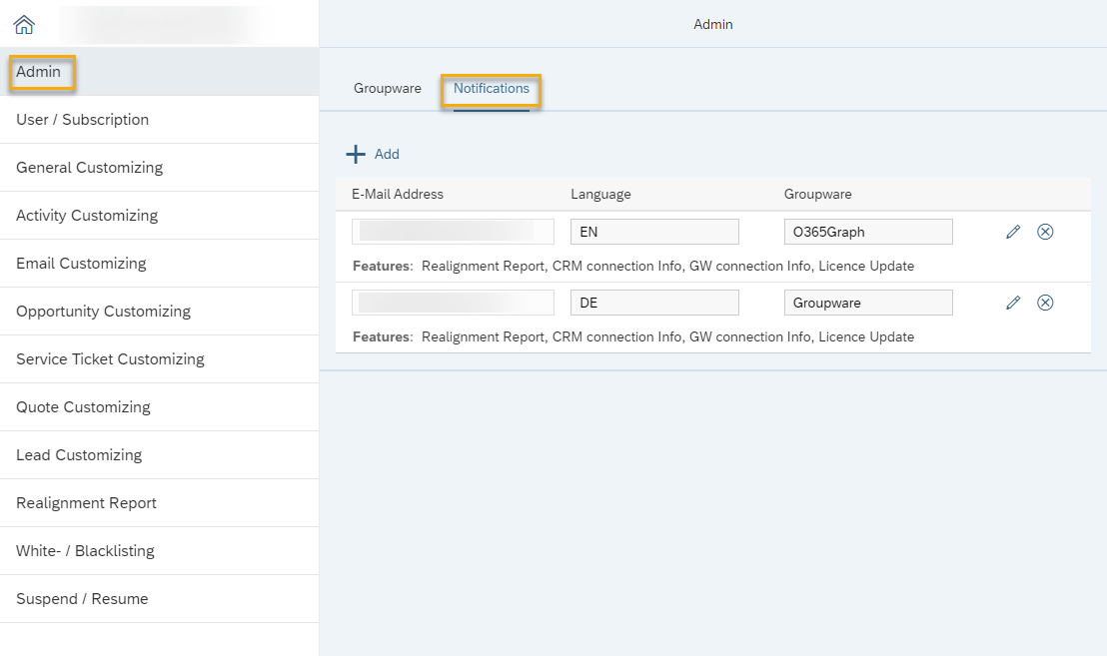Select the Notifications tab
The width and height of the screenshot is (1107, 656).
point(491,89)
